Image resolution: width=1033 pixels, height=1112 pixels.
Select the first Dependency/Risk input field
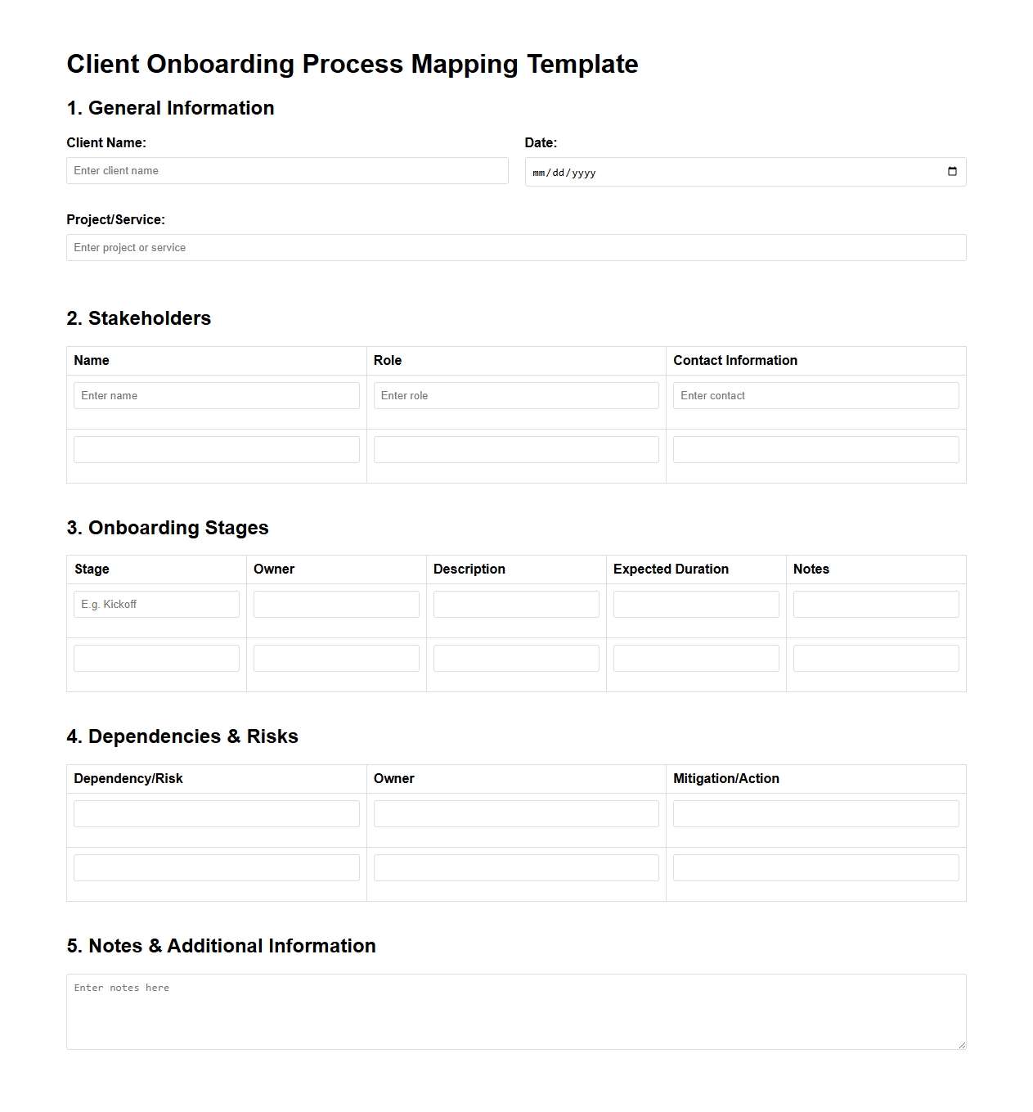(216, 813)
